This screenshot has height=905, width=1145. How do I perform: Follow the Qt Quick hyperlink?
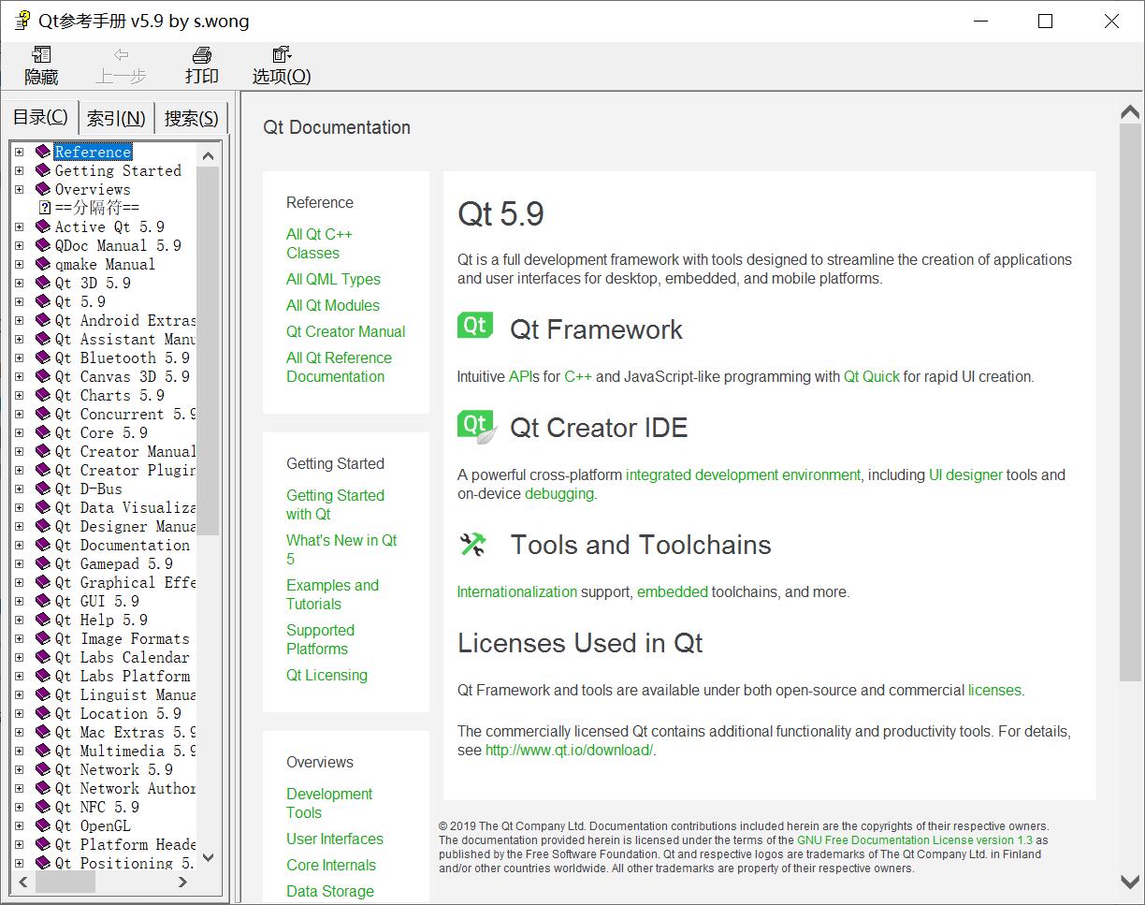click(x=871, y=376)
